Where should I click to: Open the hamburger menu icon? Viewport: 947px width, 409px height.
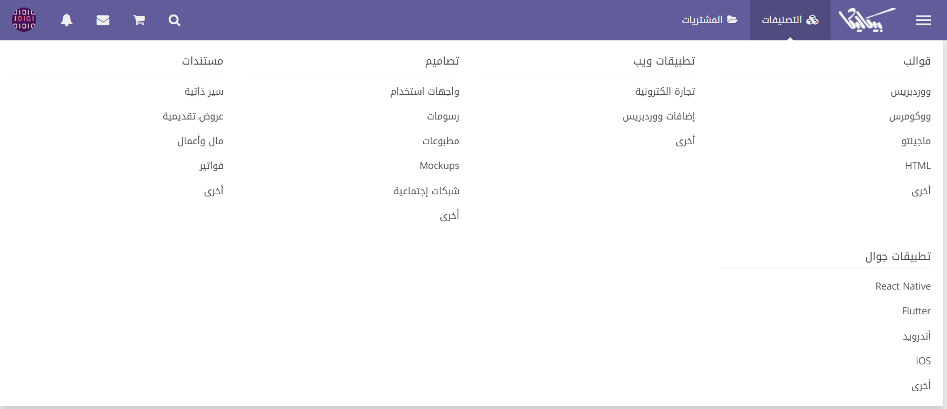pyautogui.click(x=923, y=20)
